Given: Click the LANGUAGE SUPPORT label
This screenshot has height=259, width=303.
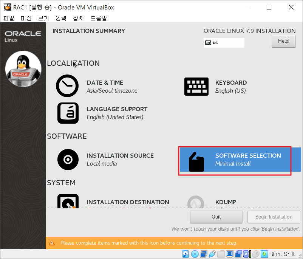Looking at the screenshot, I should pos(117,109).
